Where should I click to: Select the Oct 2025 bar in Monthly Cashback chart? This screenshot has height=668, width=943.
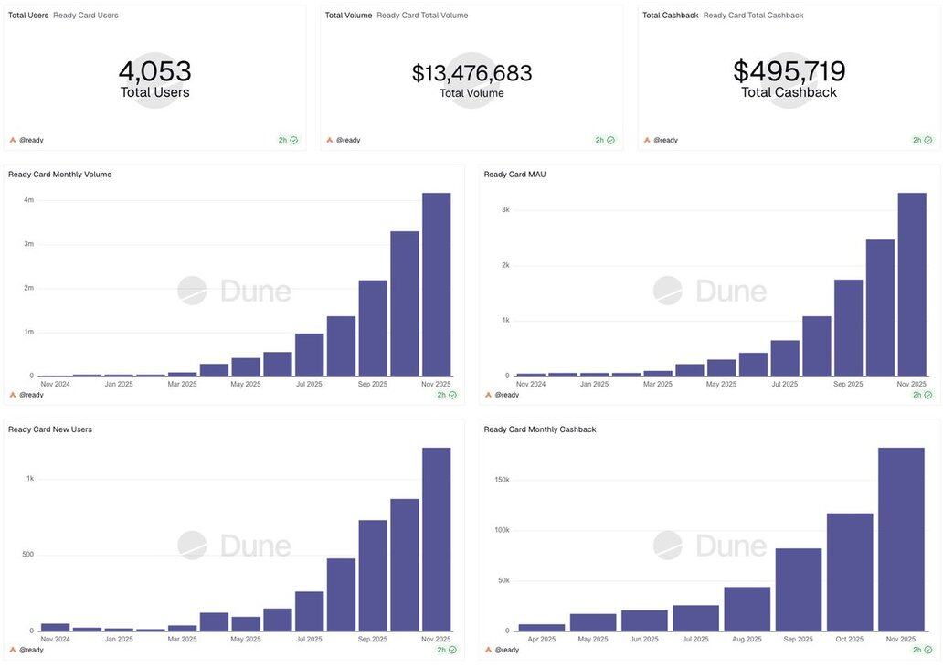coord(850,572)
